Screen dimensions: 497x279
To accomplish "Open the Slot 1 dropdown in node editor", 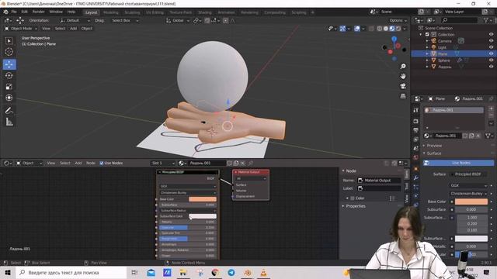I will 163,164.
